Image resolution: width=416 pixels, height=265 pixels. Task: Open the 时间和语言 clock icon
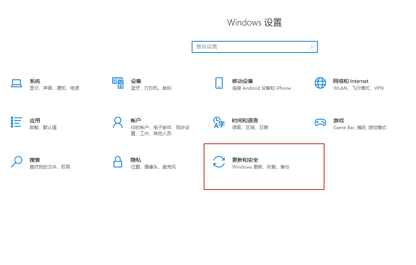219,122
